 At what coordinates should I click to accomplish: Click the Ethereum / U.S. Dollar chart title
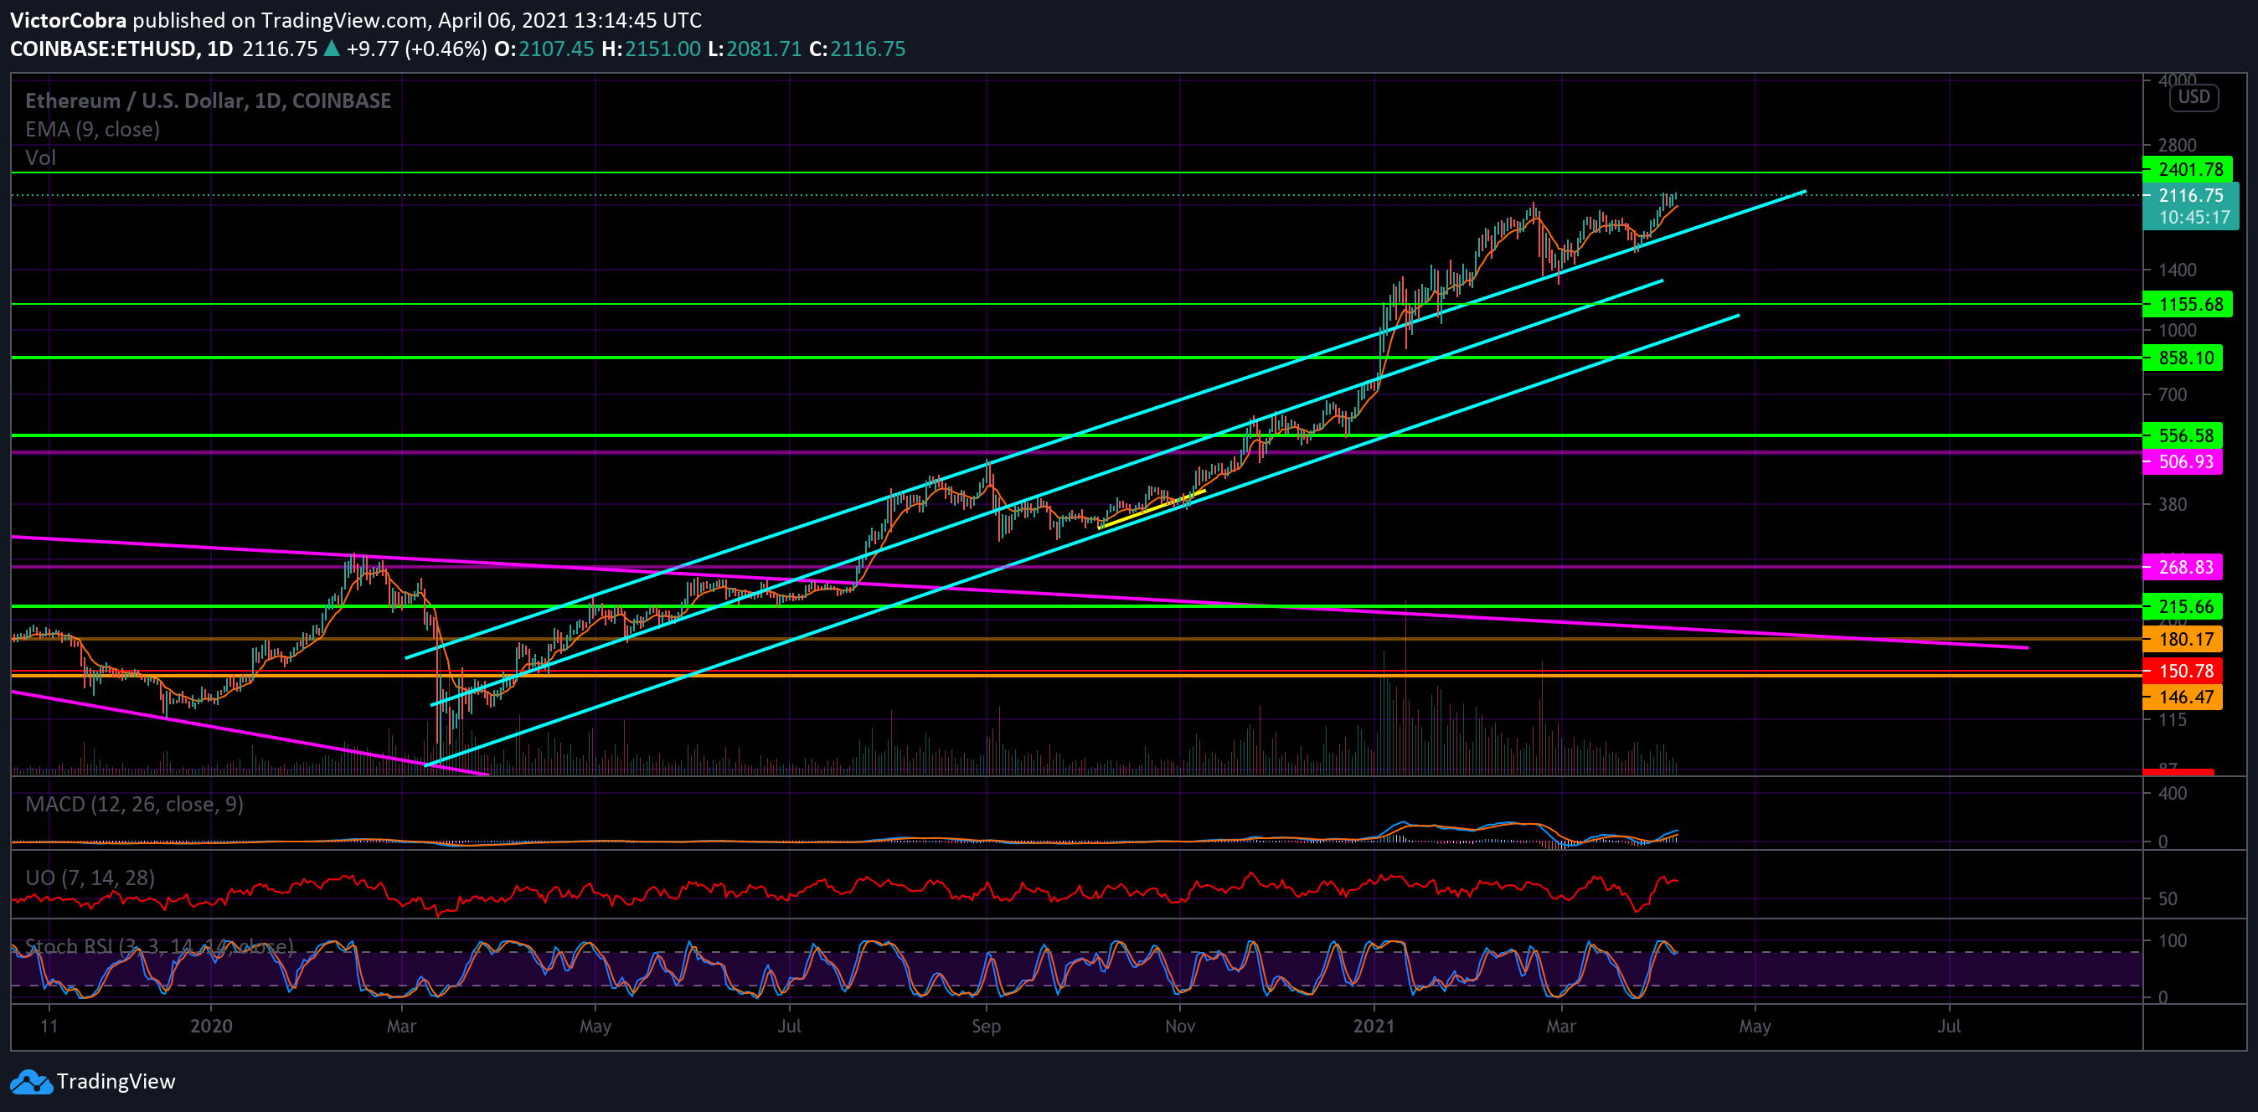(208, 100)
